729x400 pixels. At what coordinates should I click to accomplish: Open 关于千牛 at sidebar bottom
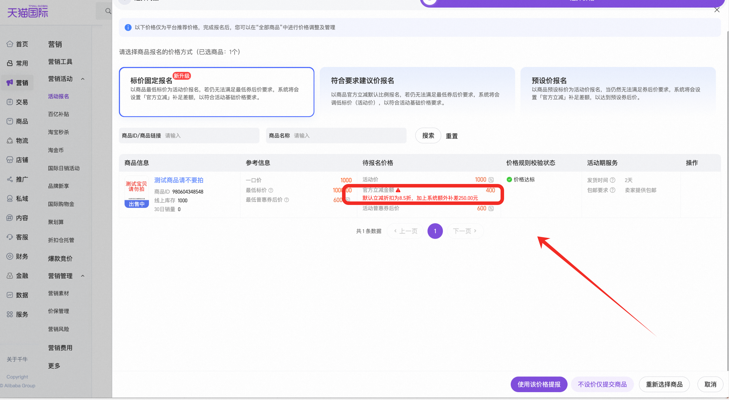(x=17, y=359)
